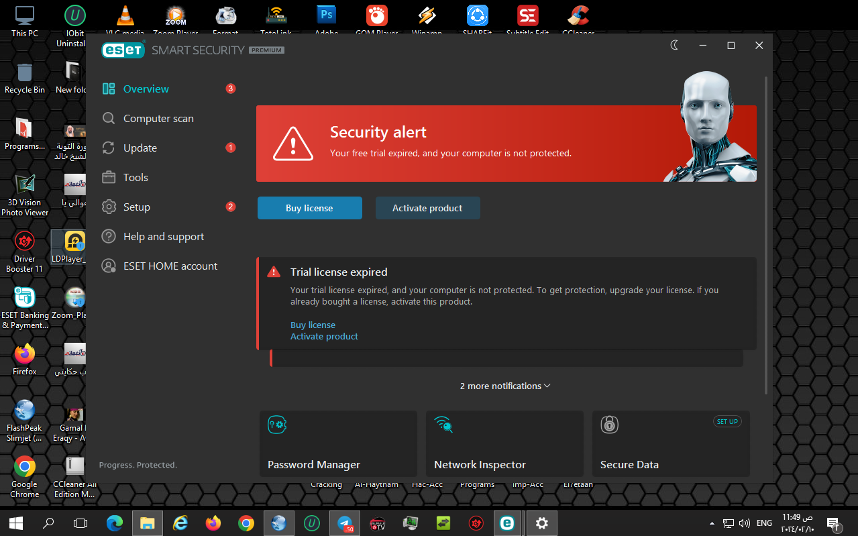Click the Zoom Player desktop icon
The image size is (858, 536).
176,20
